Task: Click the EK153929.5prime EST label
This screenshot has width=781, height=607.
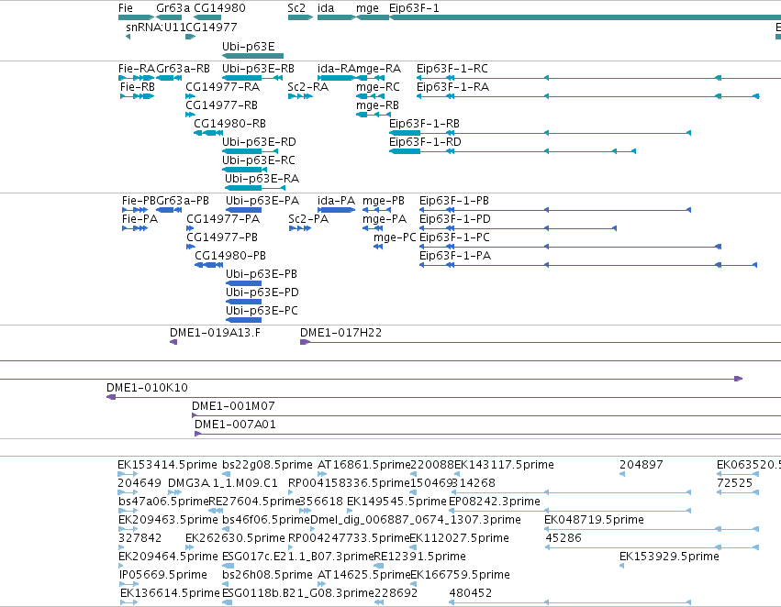Action: 669,557
